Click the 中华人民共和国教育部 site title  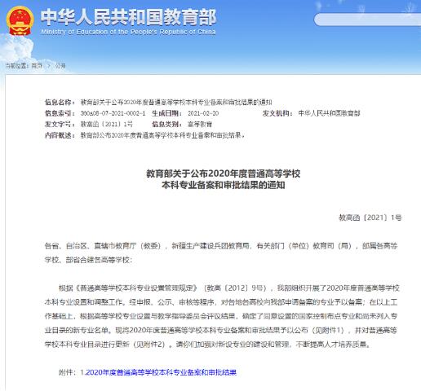click(128, 17)
